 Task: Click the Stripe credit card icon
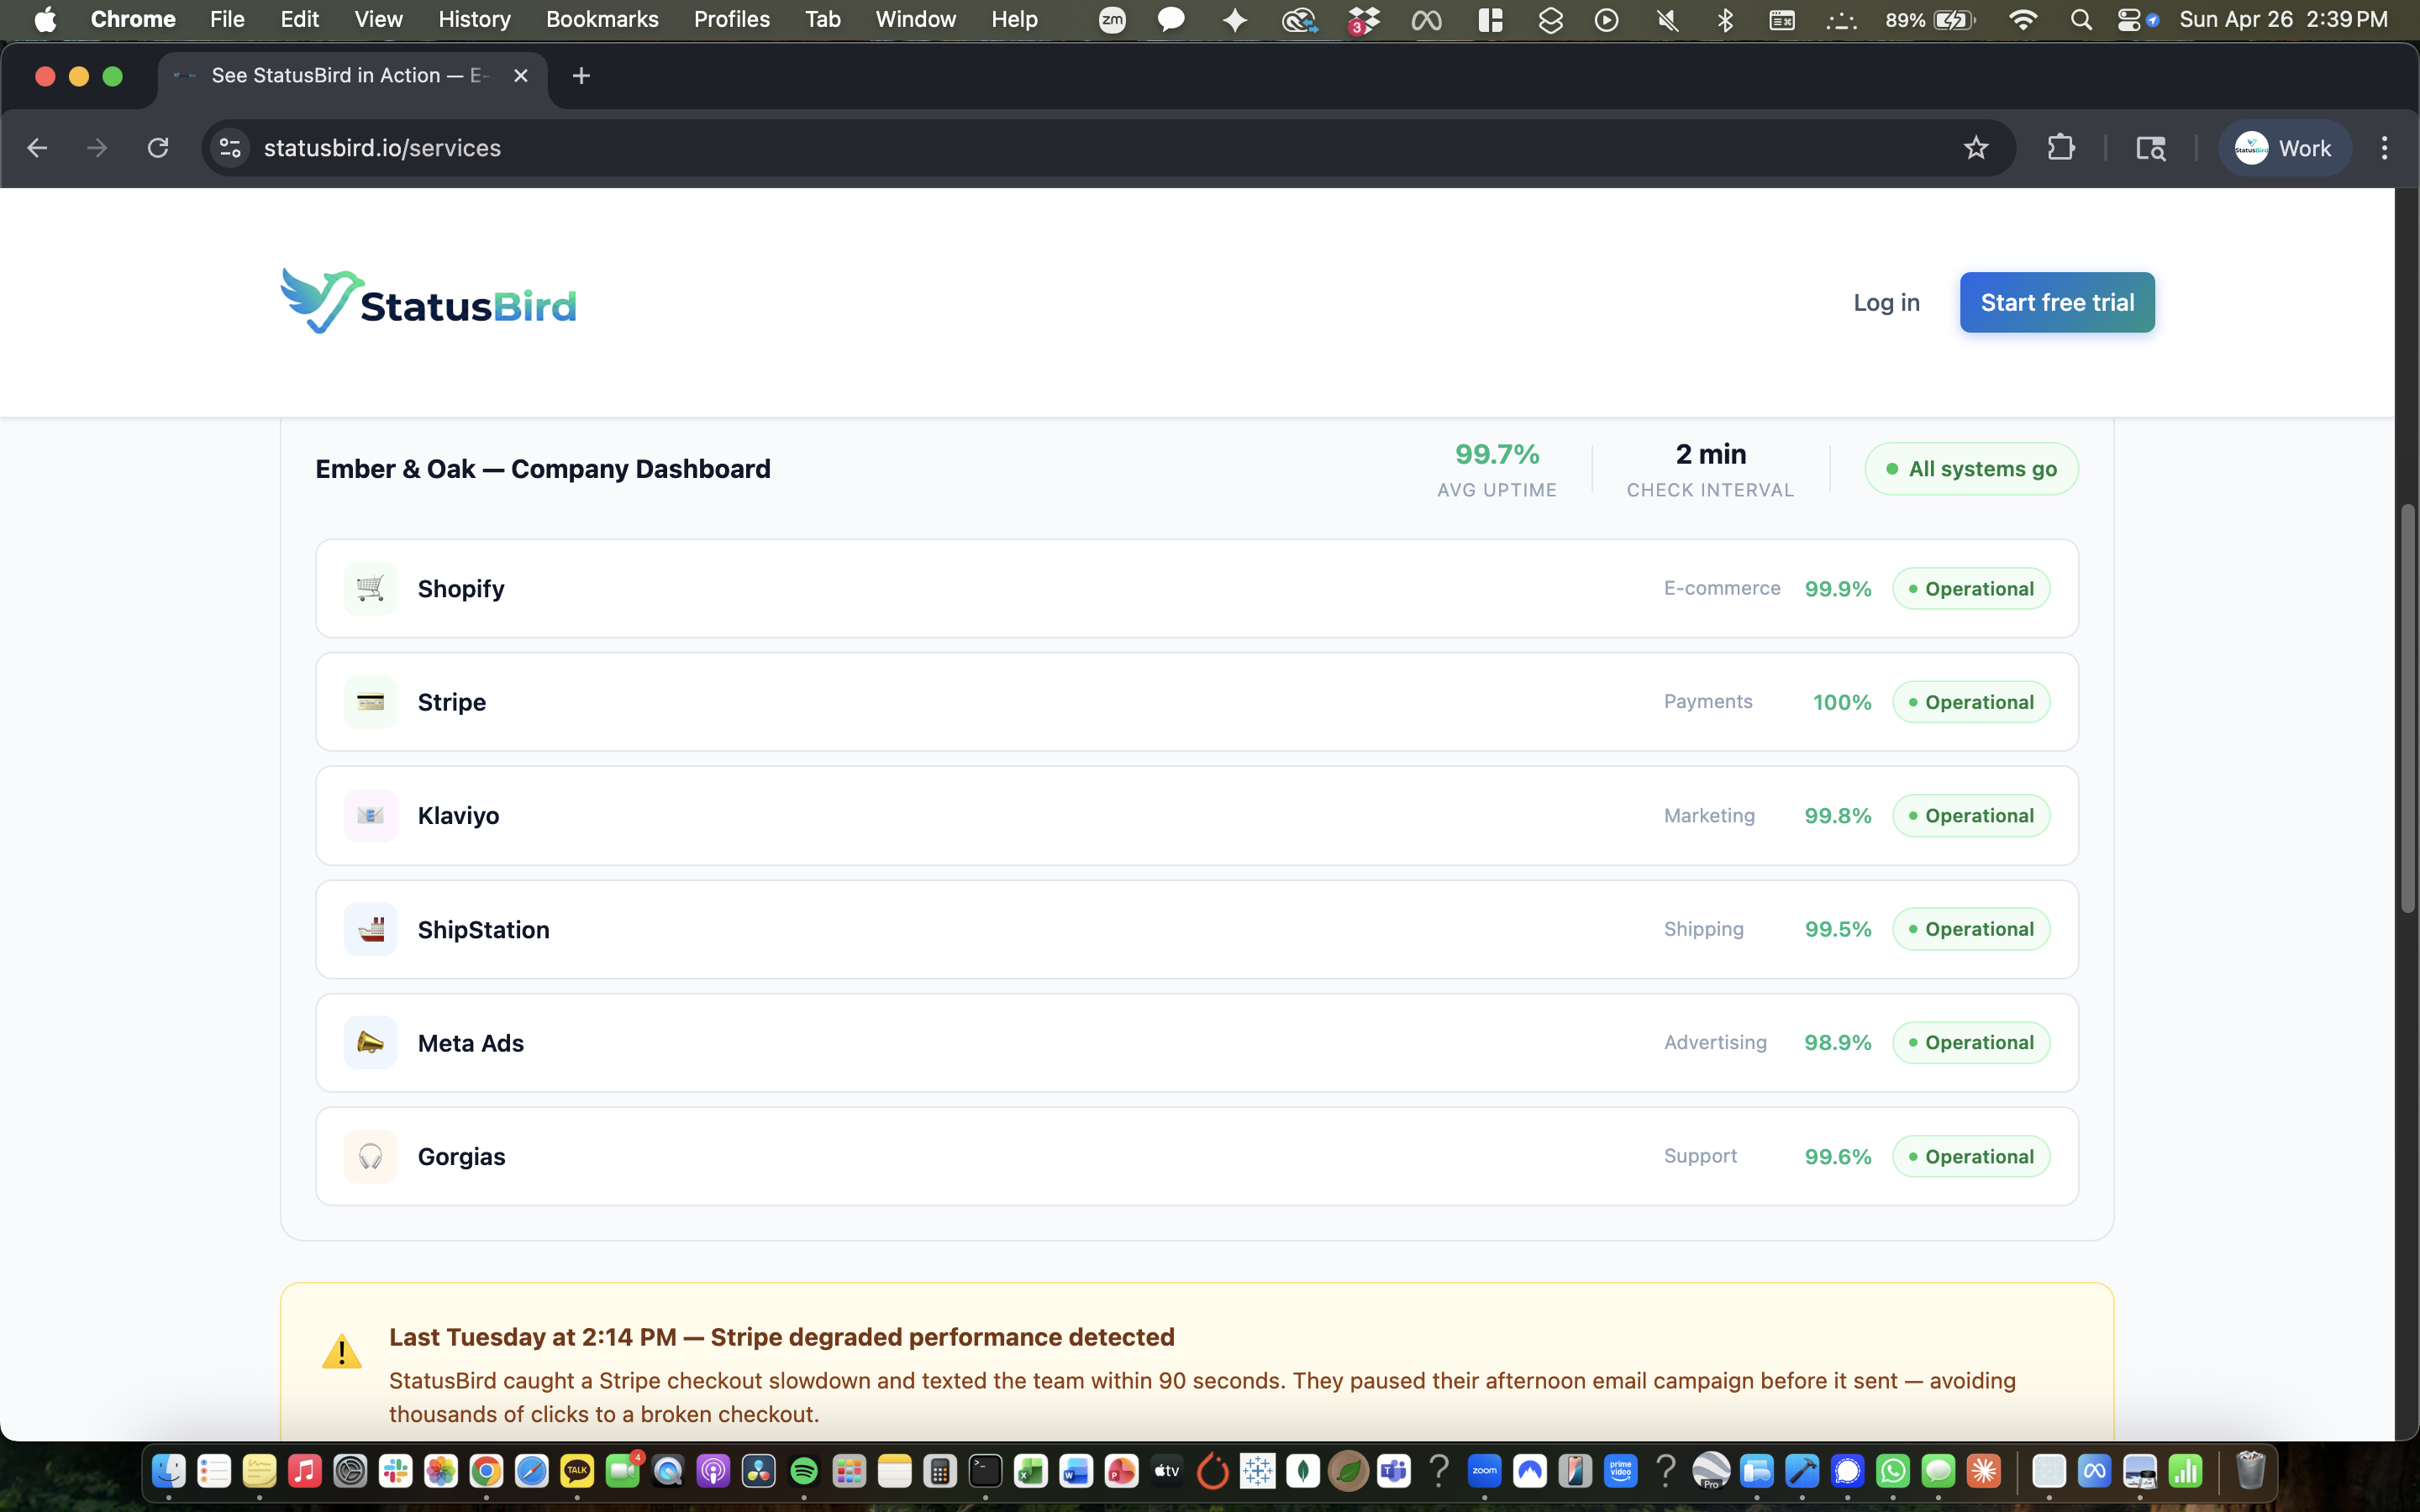point(370,702)
